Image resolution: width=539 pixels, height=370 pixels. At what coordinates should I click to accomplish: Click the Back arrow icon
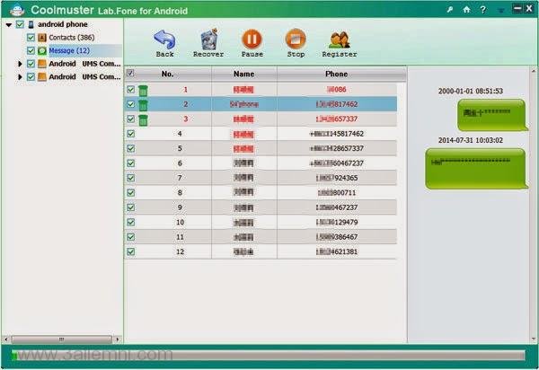tap(164, 40)
